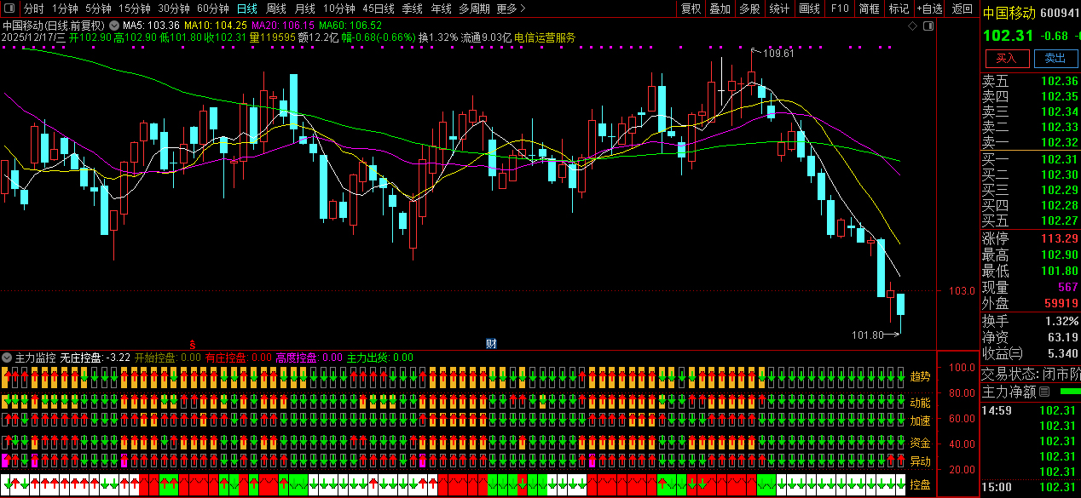This screenshot has width=1081, height=498.
Task: Click the 财 marker below the candlestick chart
Action: [492, 343]
